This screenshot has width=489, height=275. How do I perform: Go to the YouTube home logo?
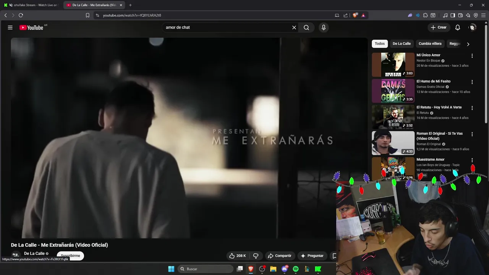tap(31, 27)
